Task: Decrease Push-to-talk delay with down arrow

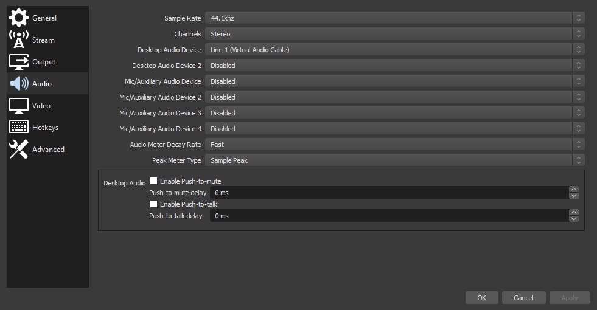Action: (573, 219)
